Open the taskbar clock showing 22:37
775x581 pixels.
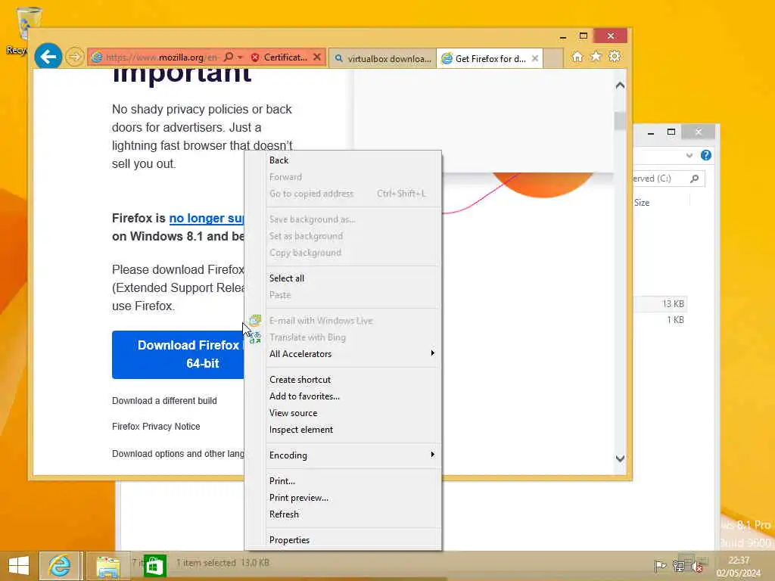(739, 566)
